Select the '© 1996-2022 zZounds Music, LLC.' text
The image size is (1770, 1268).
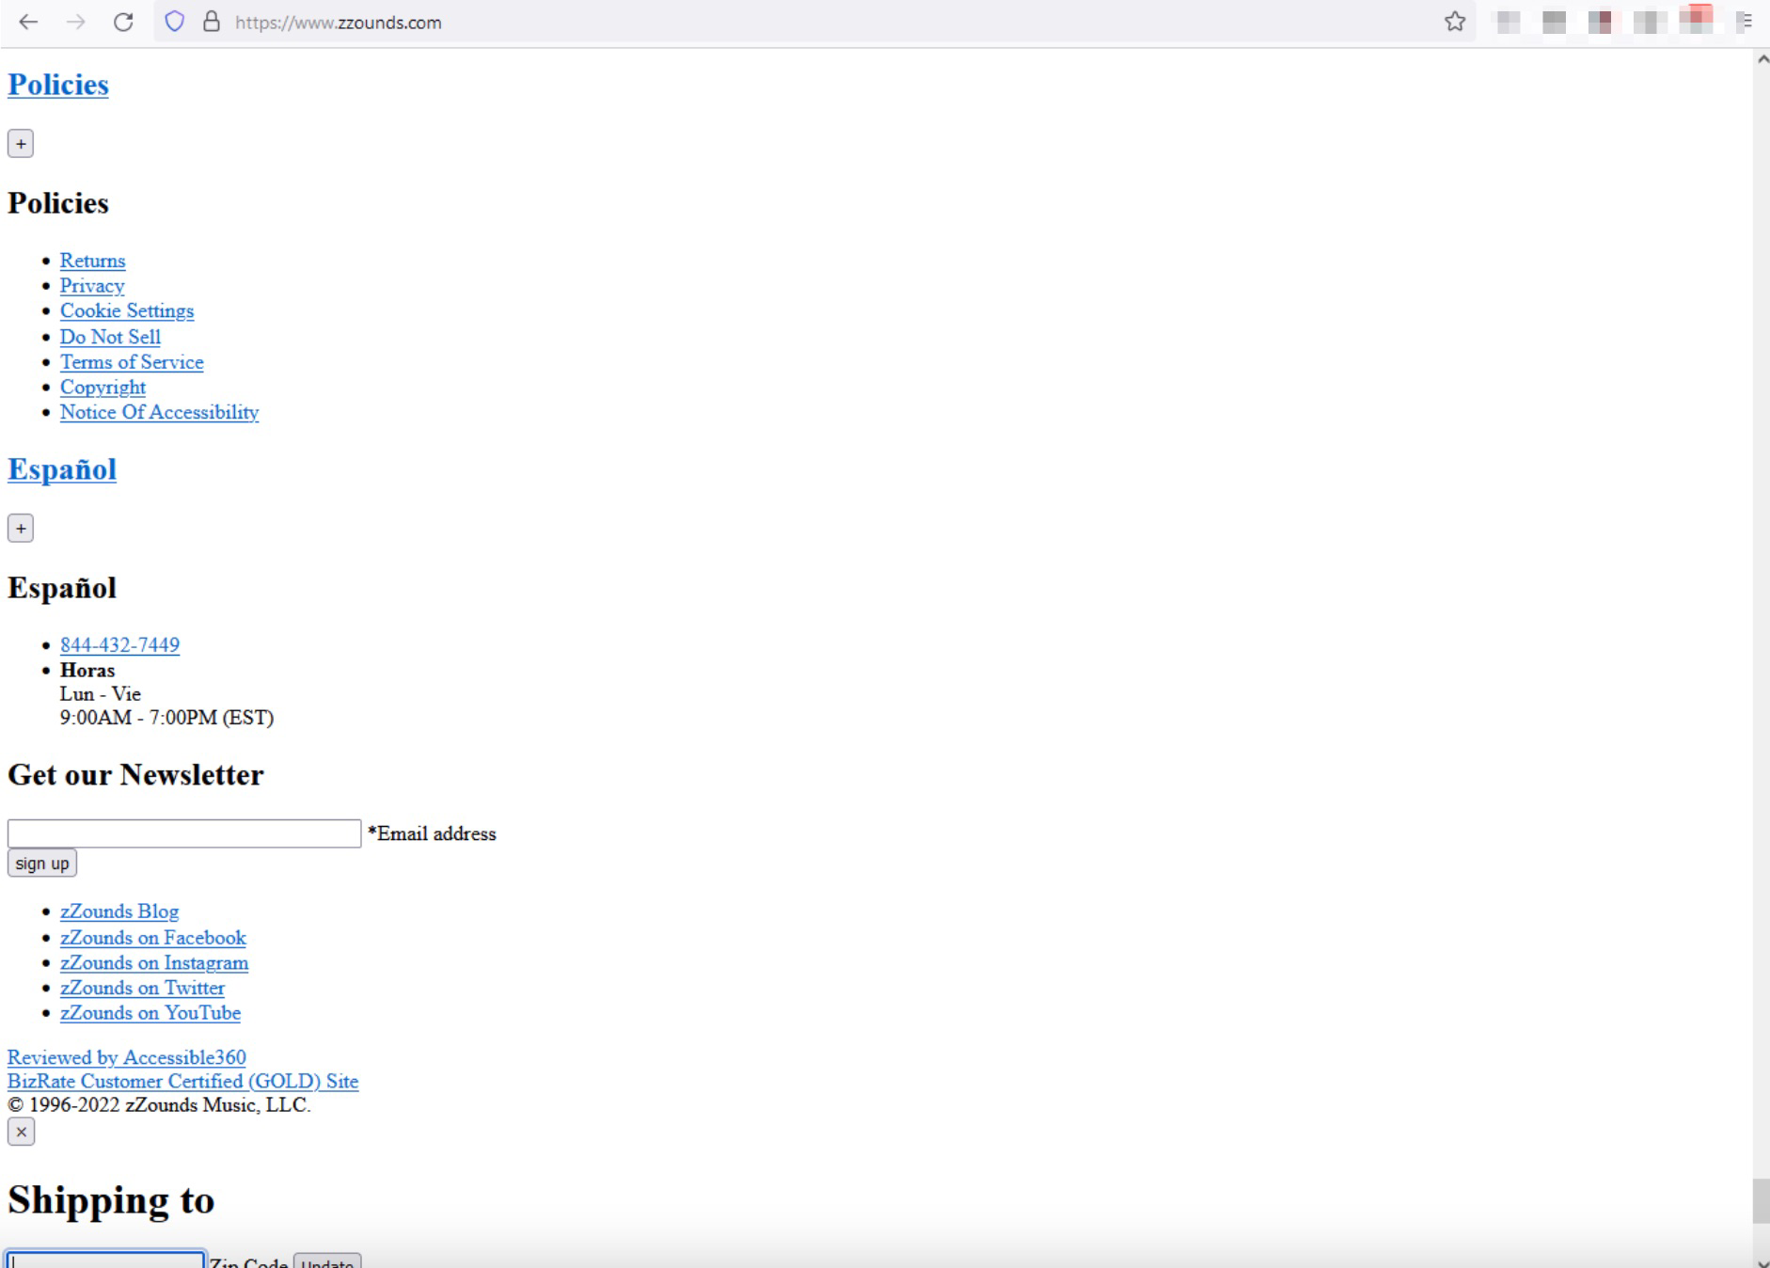[x=159, y=1105]
